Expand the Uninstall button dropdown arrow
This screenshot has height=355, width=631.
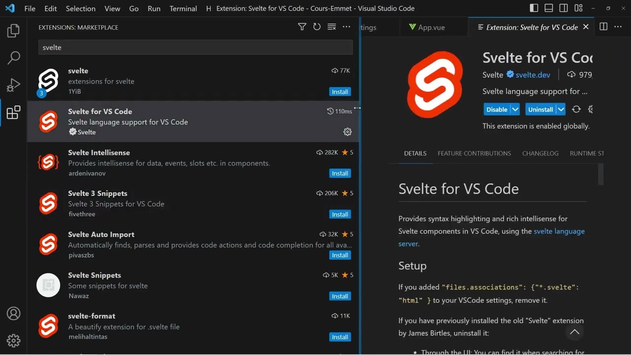[x=561, y=109]
